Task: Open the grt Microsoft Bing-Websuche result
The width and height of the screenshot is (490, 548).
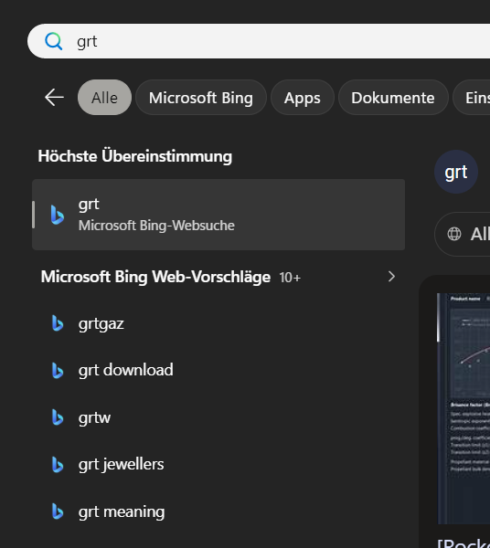Action: tap(218, 215)
